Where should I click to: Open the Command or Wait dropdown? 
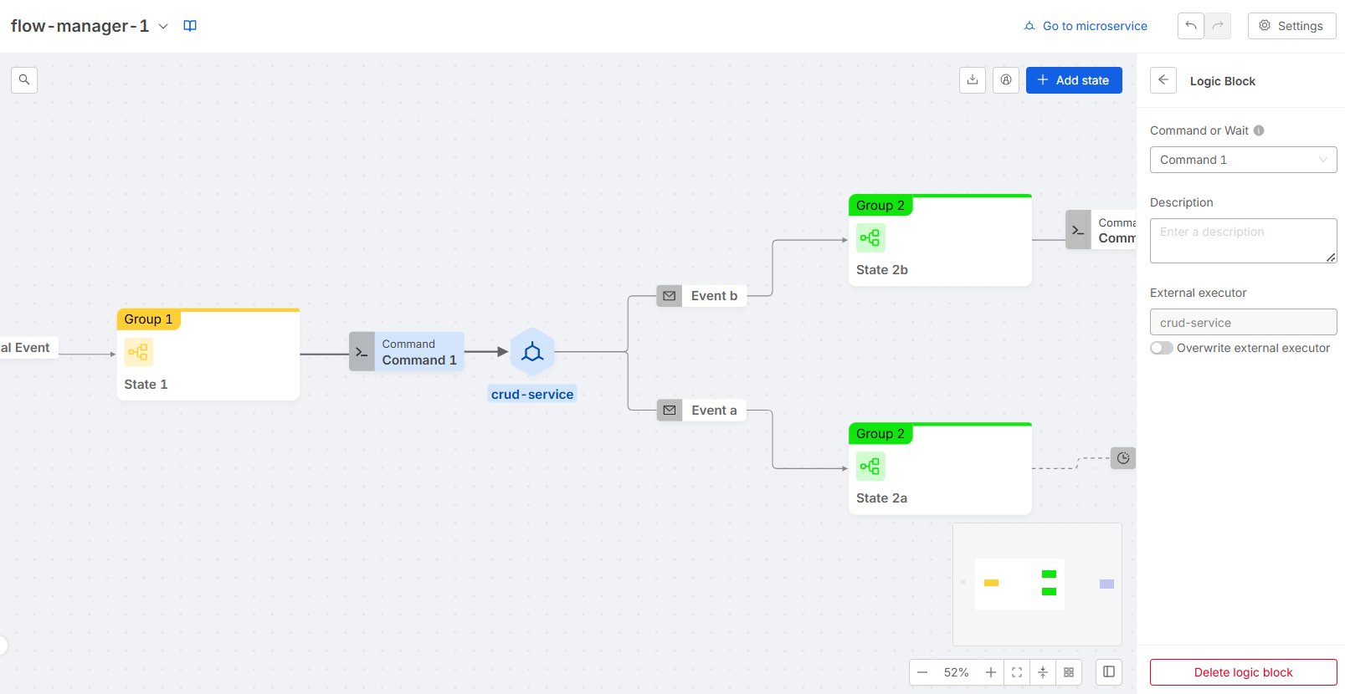1243,160
